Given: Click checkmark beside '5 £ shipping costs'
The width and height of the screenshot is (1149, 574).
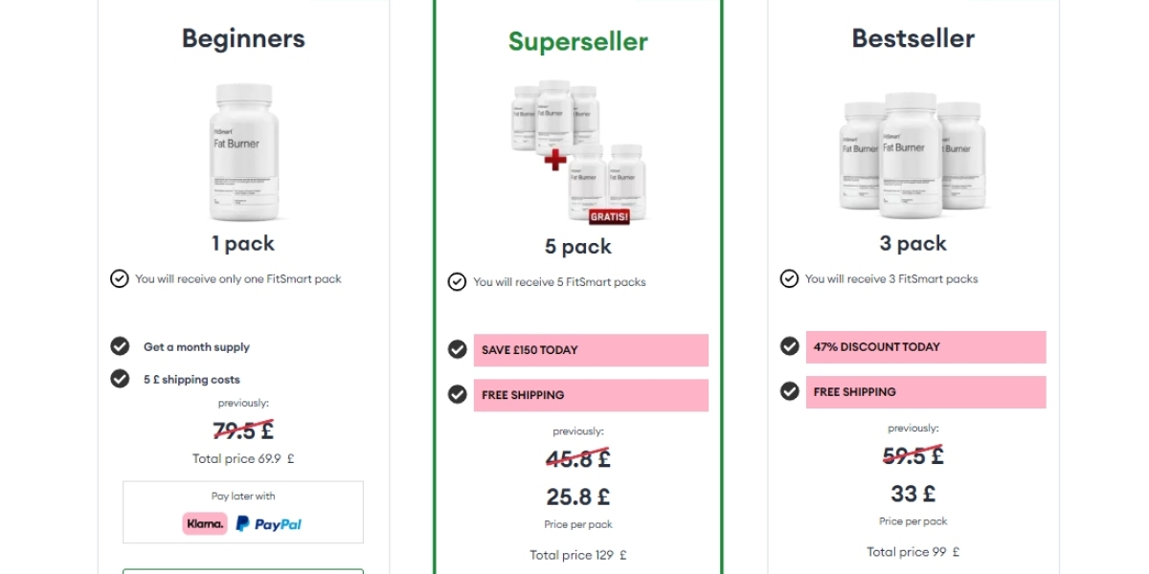Looking at the screenshot, I should tap(120, 379).
